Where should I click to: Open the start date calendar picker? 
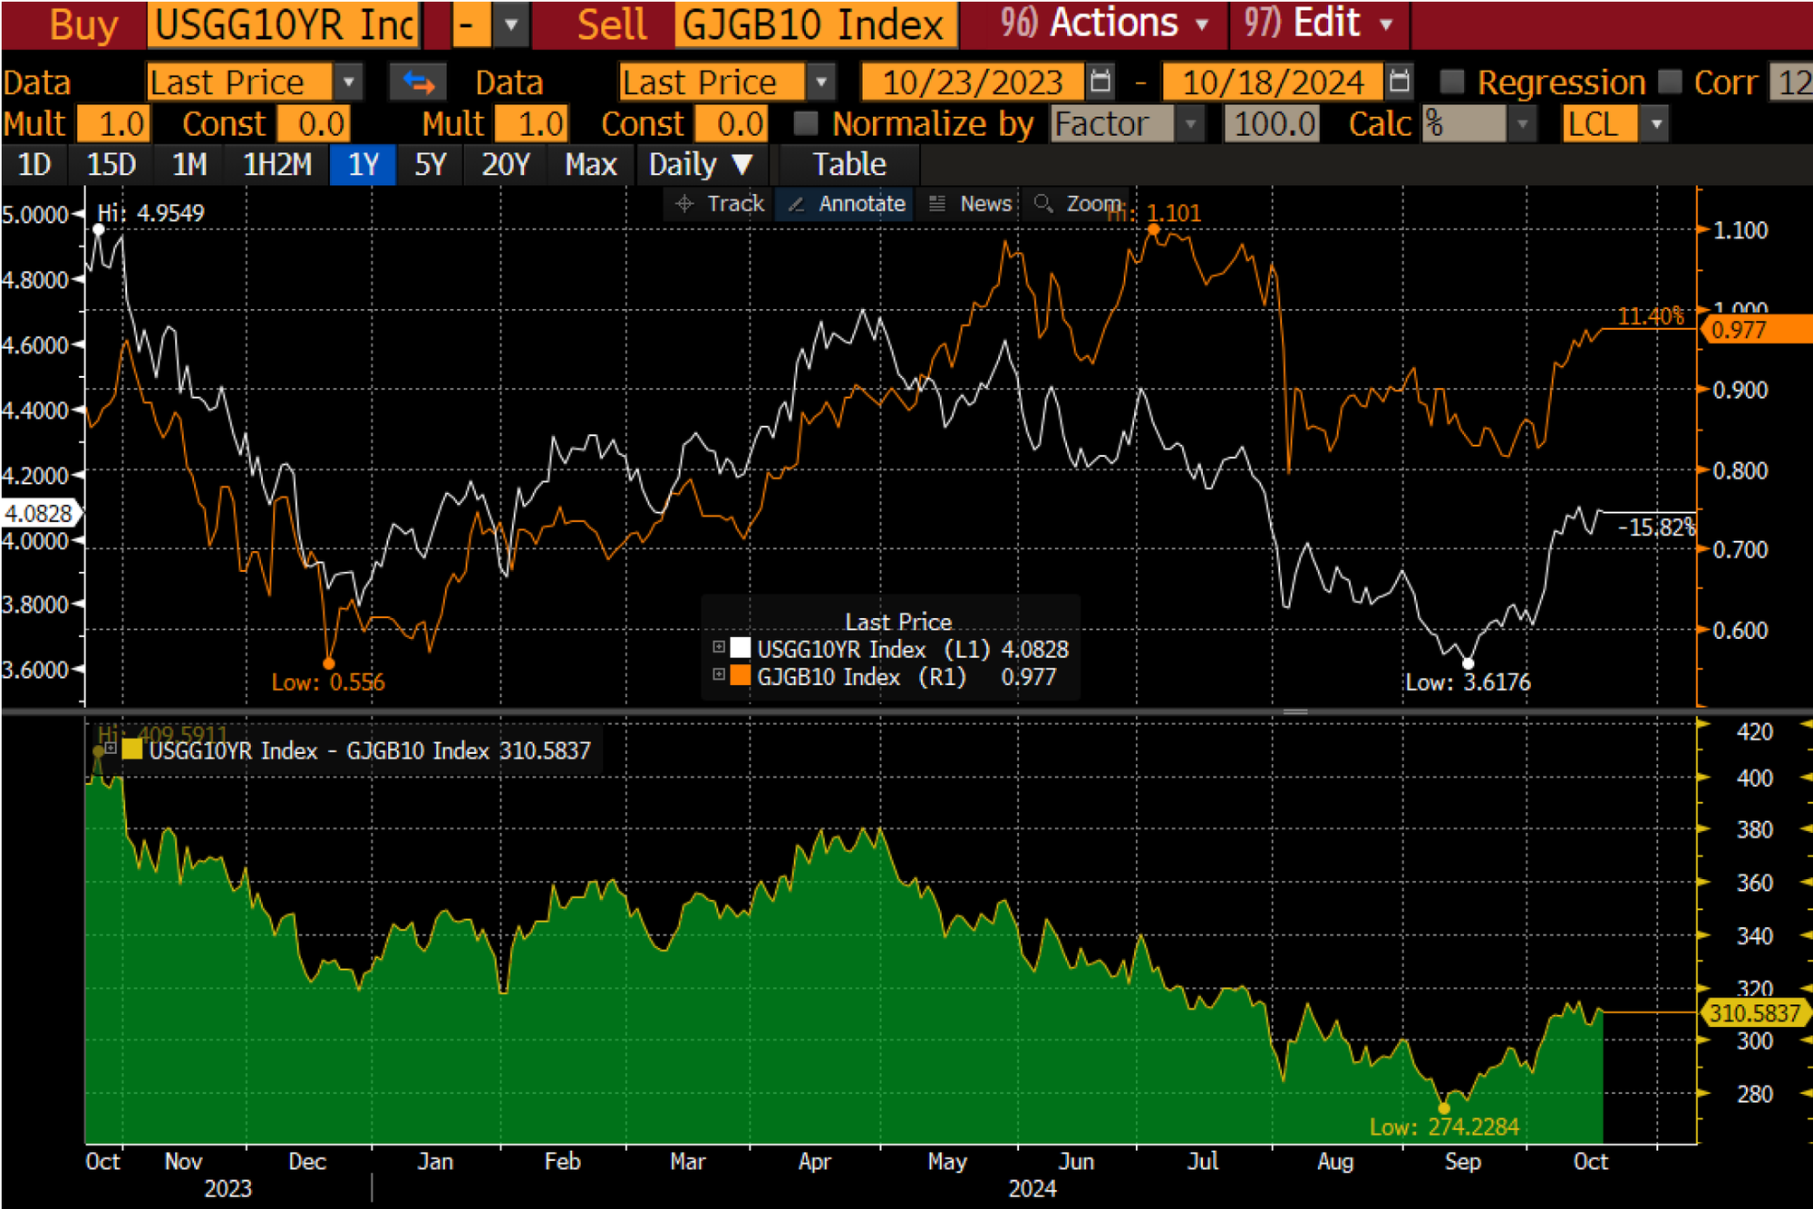point(1100,82)
